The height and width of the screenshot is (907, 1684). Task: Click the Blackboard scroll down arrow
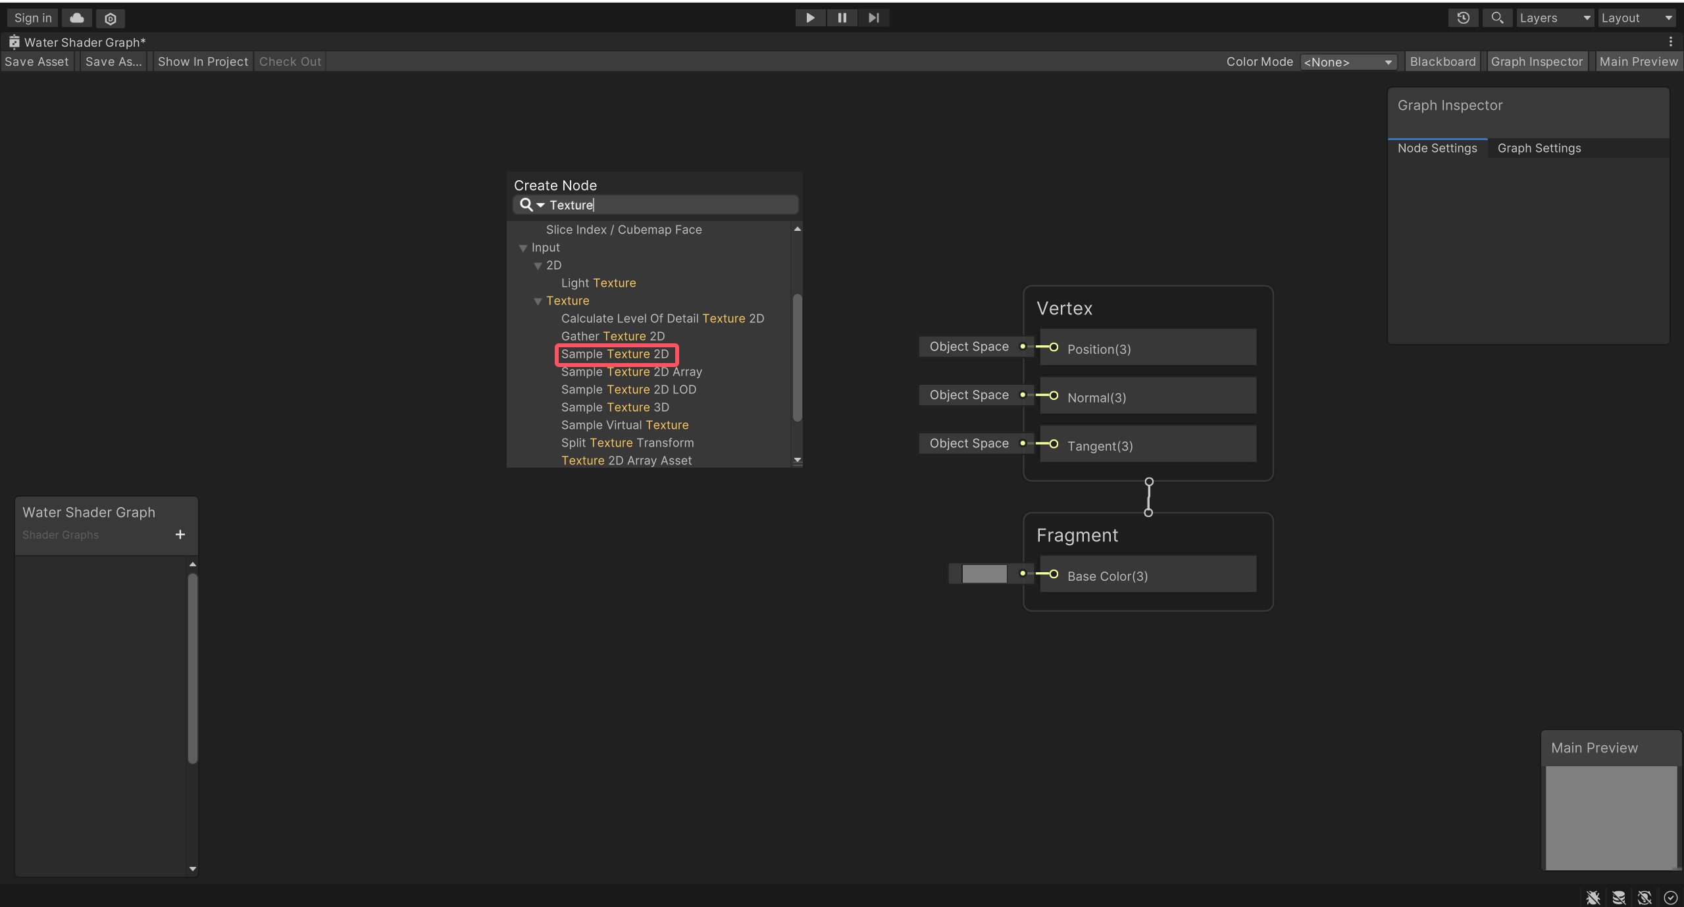(192, 869)
